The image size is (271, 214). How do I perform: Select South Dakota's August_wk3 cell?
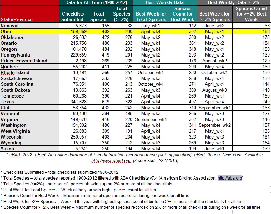click(214, 90)
